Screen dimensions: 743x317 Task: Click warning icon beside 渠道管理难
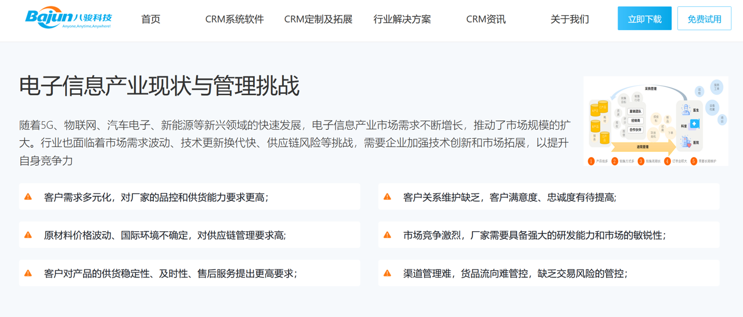pos(387,273)
